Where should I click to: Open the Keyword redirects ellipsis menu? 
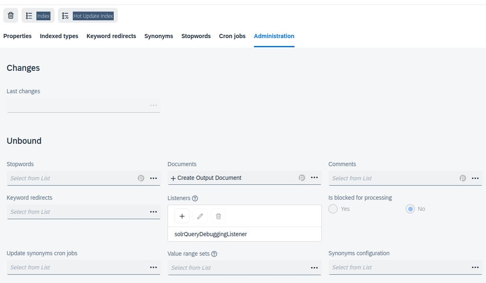point(153,212)
